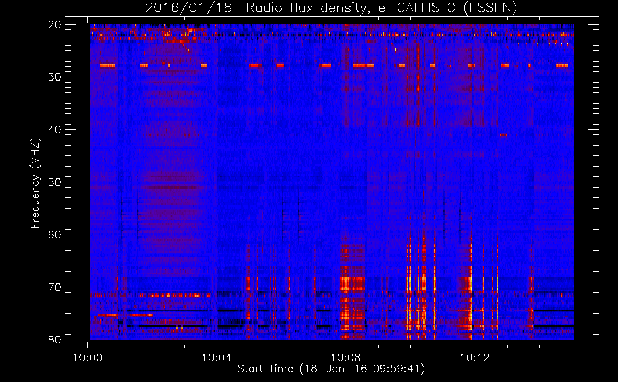Screen dimensions: 618x382
Task: Click the 60 MHz frequency tick label
Action: click(55, 235)
